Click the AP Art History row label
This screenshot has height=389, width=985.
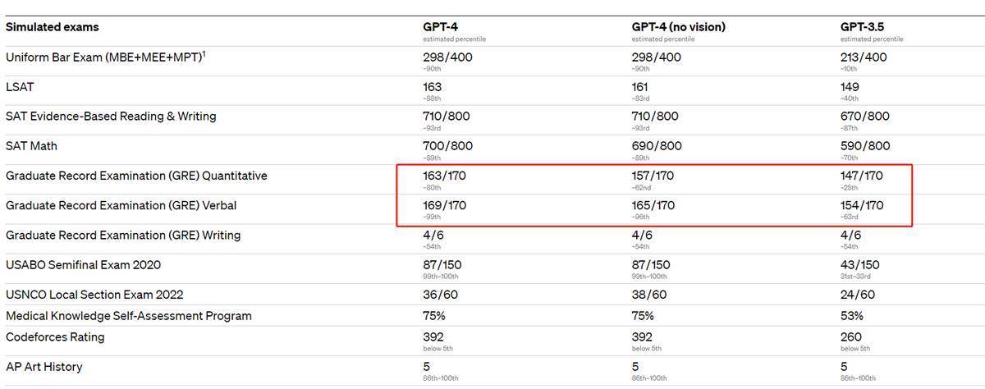44,367
